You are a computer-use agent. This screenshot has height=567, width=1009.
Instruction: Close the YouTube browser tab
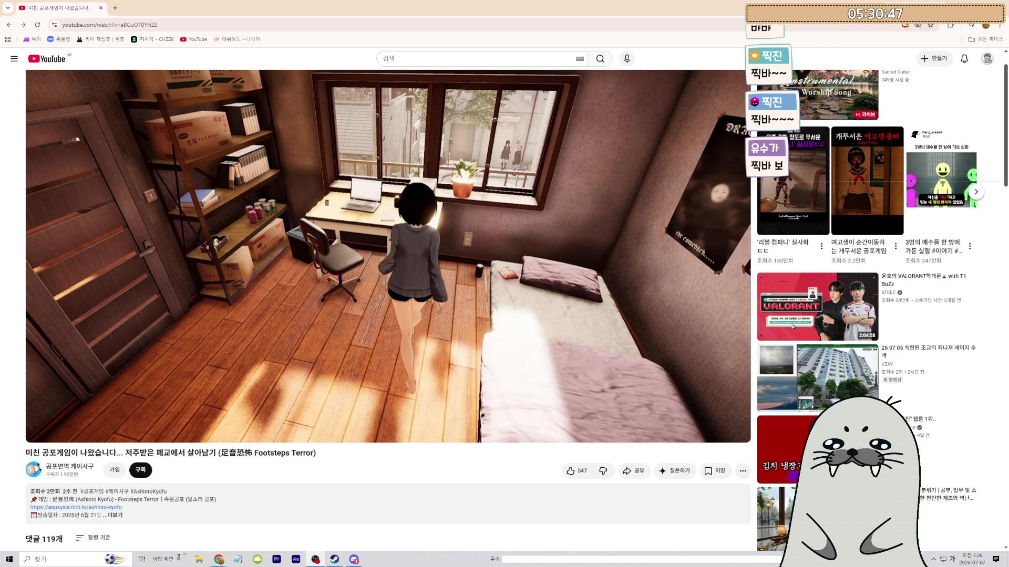[101, 8]
